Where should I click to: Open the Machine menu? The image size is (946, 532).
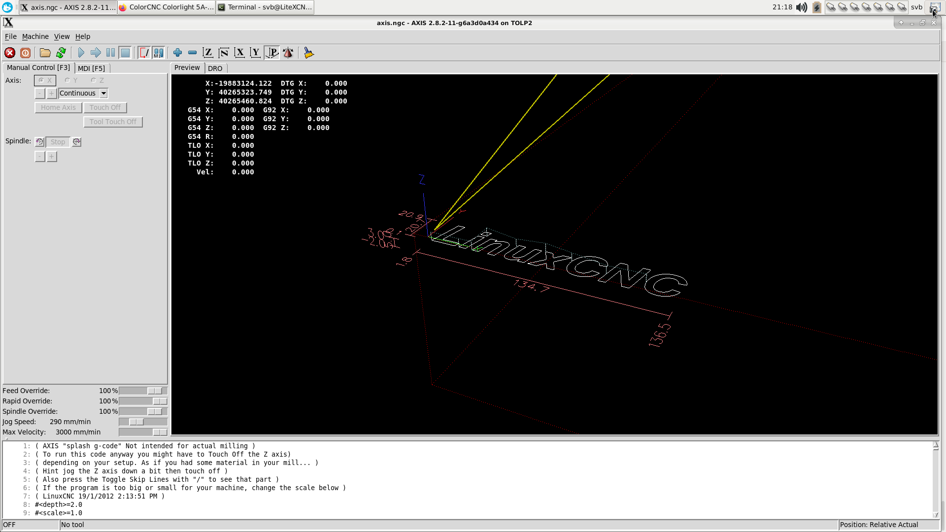click(35, 36)
